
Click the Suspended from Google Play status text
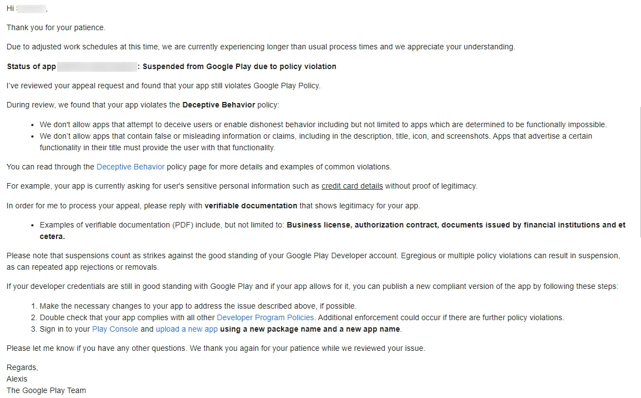[239, 66]
